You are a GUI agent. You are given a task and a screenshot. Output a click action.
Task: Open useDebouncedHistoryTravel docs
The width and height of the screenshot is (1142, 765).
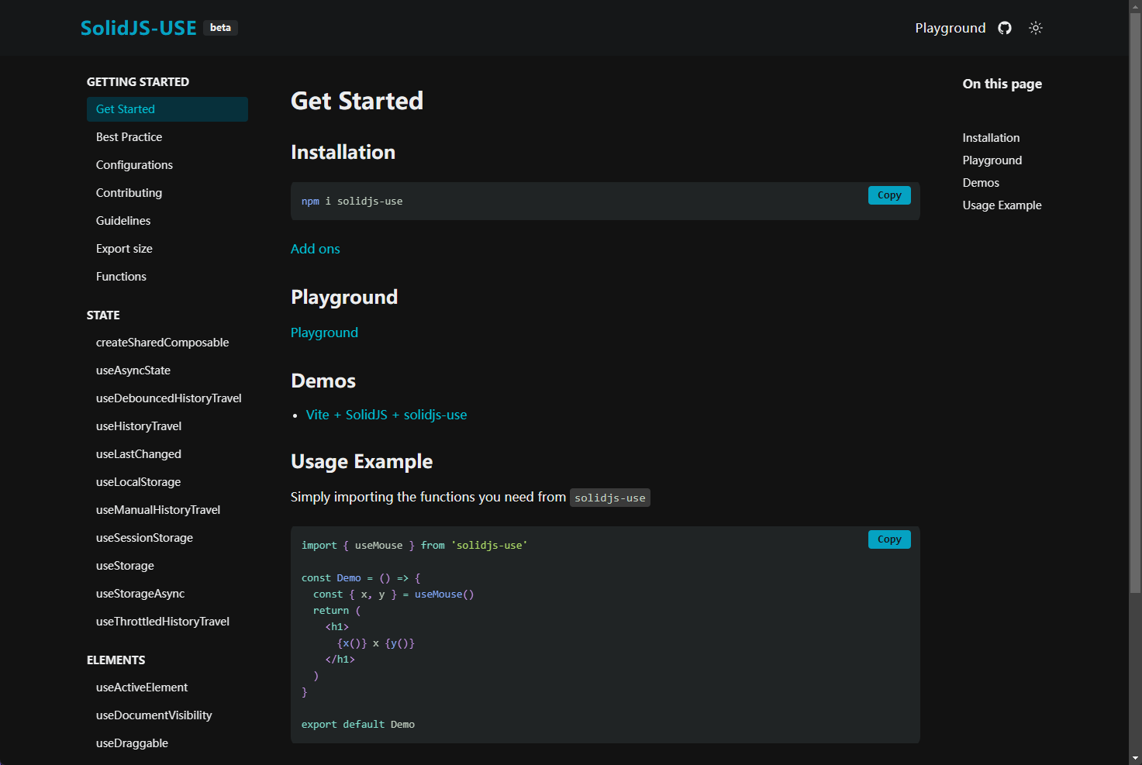point(167,398)
